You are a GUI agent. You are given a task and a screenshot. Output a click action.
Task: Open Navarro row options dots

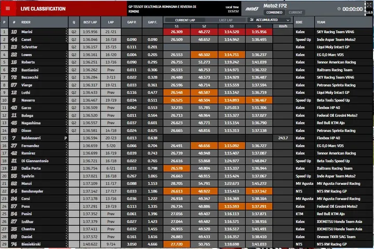66,100
